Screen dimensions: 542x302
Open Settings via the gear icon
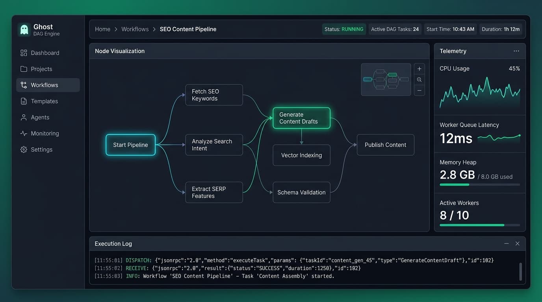point(24,149)
